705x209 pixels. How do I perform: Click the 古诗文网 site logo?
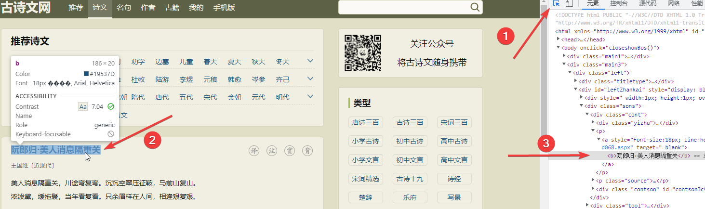coord(25,8)
